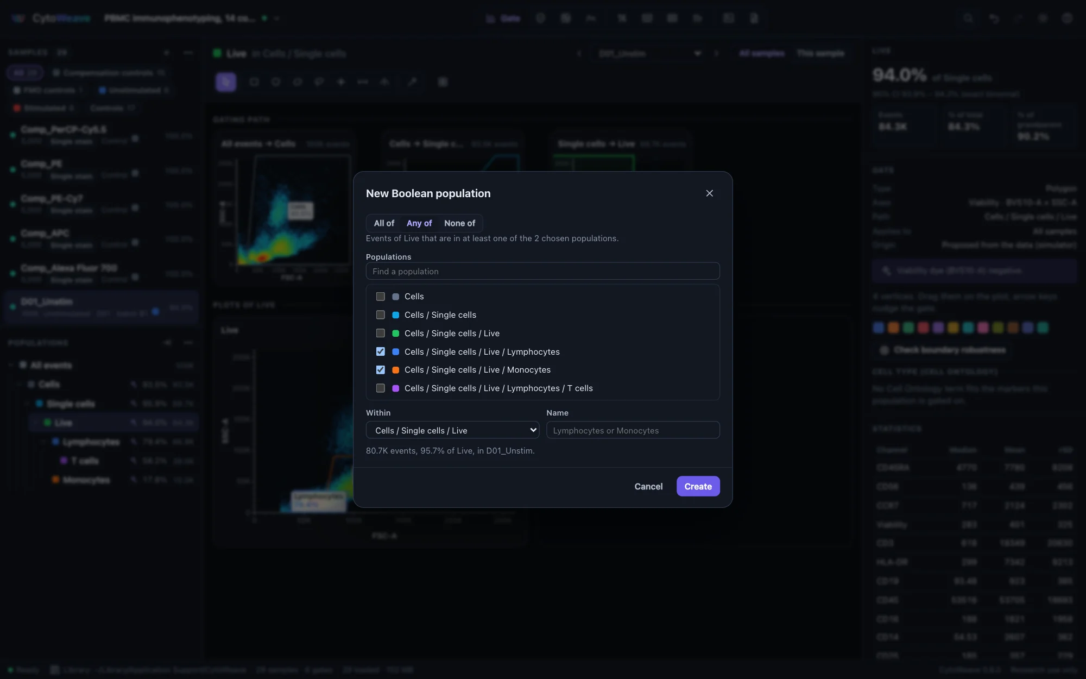This screenshot has width=1086, height=679.
Task: Create the new Boolean population
Action: 698,486
